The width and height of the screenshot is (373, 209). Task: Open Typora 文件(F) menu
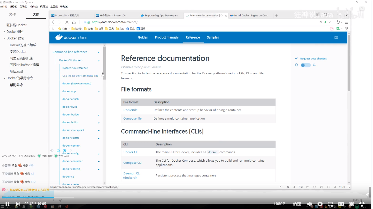pyautogui.click(x=3, y=7)
